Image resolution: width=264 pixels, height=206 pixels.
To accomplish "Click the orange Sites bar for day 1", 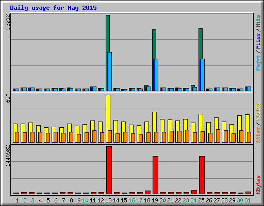I will 17,137.
